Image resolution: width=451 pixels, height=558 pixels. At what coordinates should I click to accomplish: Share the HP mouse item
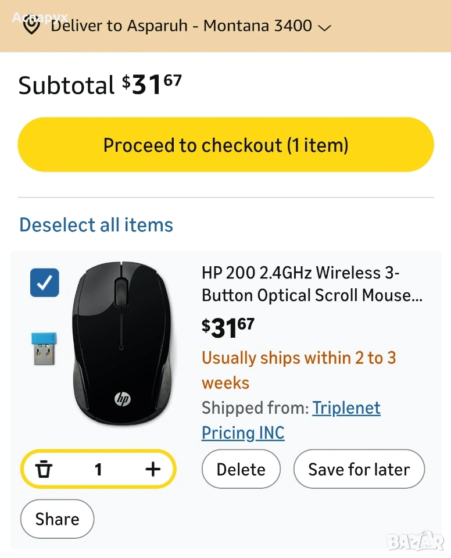point(57,519)
